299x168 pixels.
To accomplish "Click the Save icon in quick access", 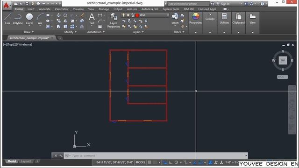I will click(27, 4).
